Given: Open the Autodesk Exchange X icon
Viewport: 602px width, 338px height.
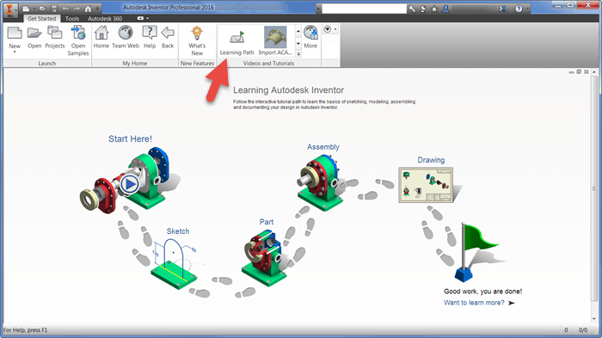Looking at the screenshot, I should click(502, 9).
